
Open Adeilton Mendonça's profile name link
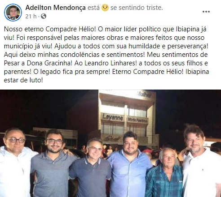[x=55, y=8]
